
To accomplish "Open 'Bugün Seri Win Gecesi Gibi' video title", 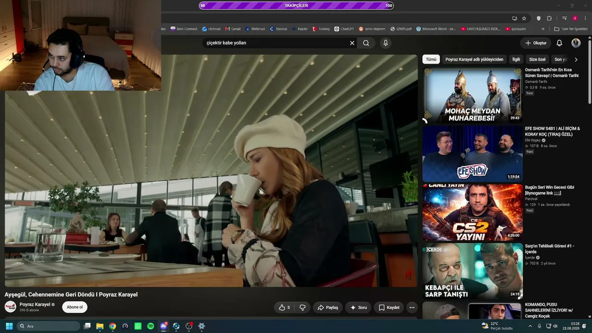I will 549,190.
